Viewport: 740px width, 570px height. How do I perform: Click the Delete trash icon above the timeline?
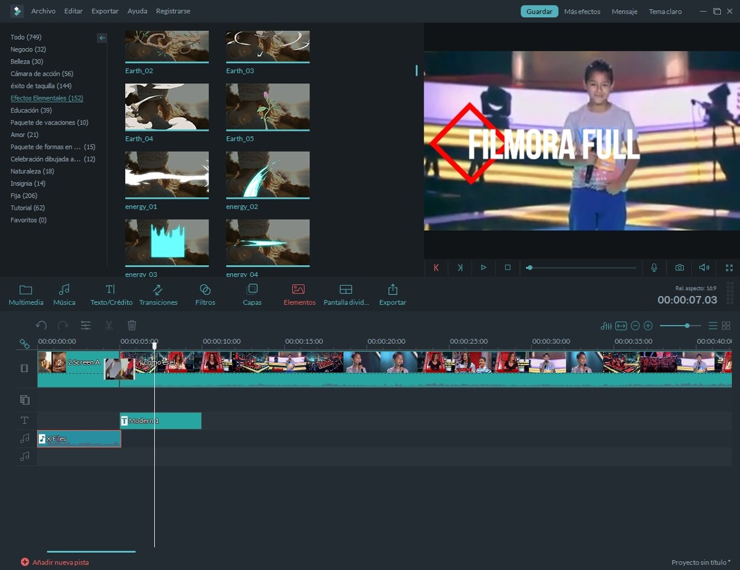pyautogui.click(x=132, y=325)
